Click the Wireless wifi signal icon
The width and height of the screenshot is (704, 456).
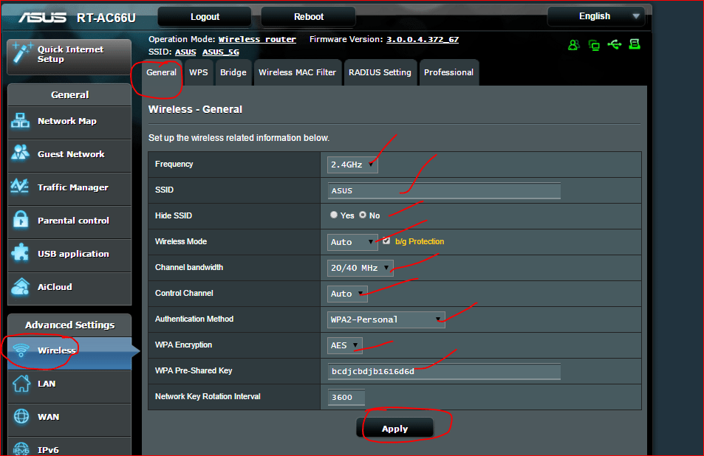pyautogui.click(x=21, y=350)
